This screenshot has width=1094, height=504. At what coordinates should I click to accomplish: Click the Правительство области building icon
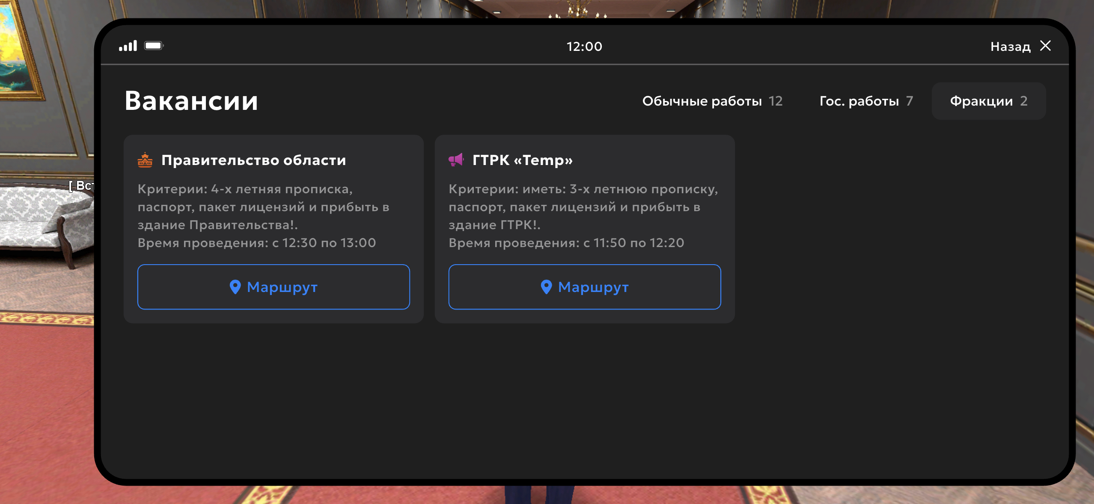(x=145, y=160)
